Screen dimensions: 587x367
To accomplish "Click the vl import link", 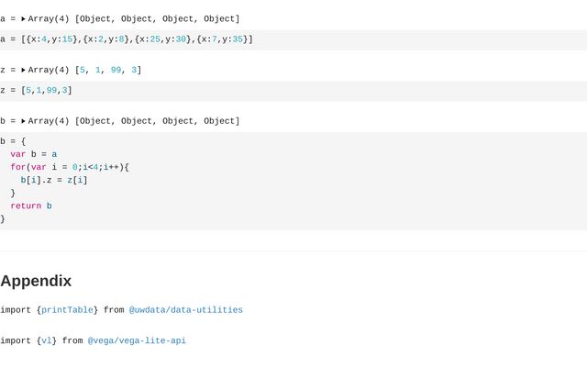I will pyautogui.click(x=46, y=340).
